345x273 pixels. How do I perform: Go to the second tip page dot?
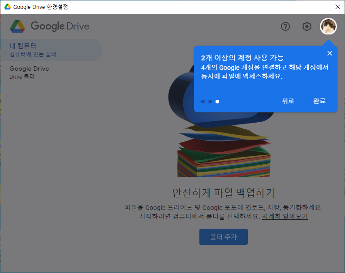pos(210,102)
